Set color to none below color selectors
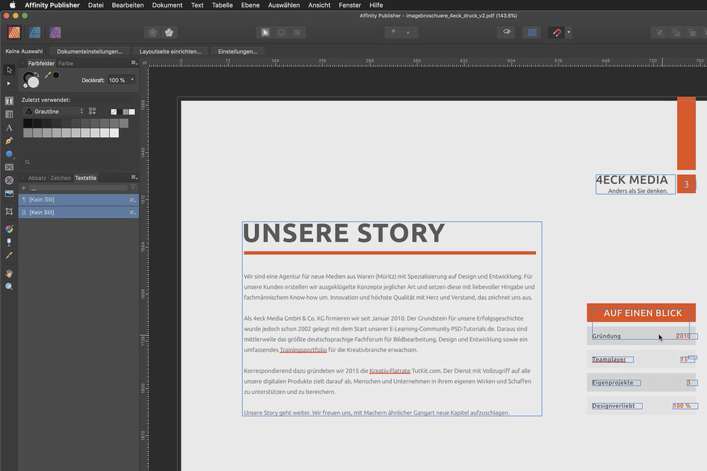The image size is (707, 471). pyautogui.click(x=25, y=86)
